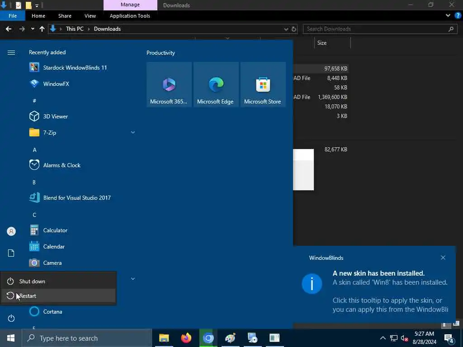Click the Productivity group heading

point(161,53)
